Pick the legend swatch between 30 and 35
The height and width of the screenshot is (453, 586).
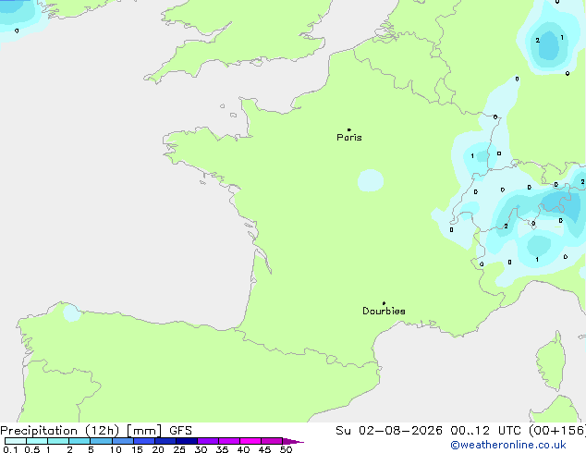click(x=207, y=441)
